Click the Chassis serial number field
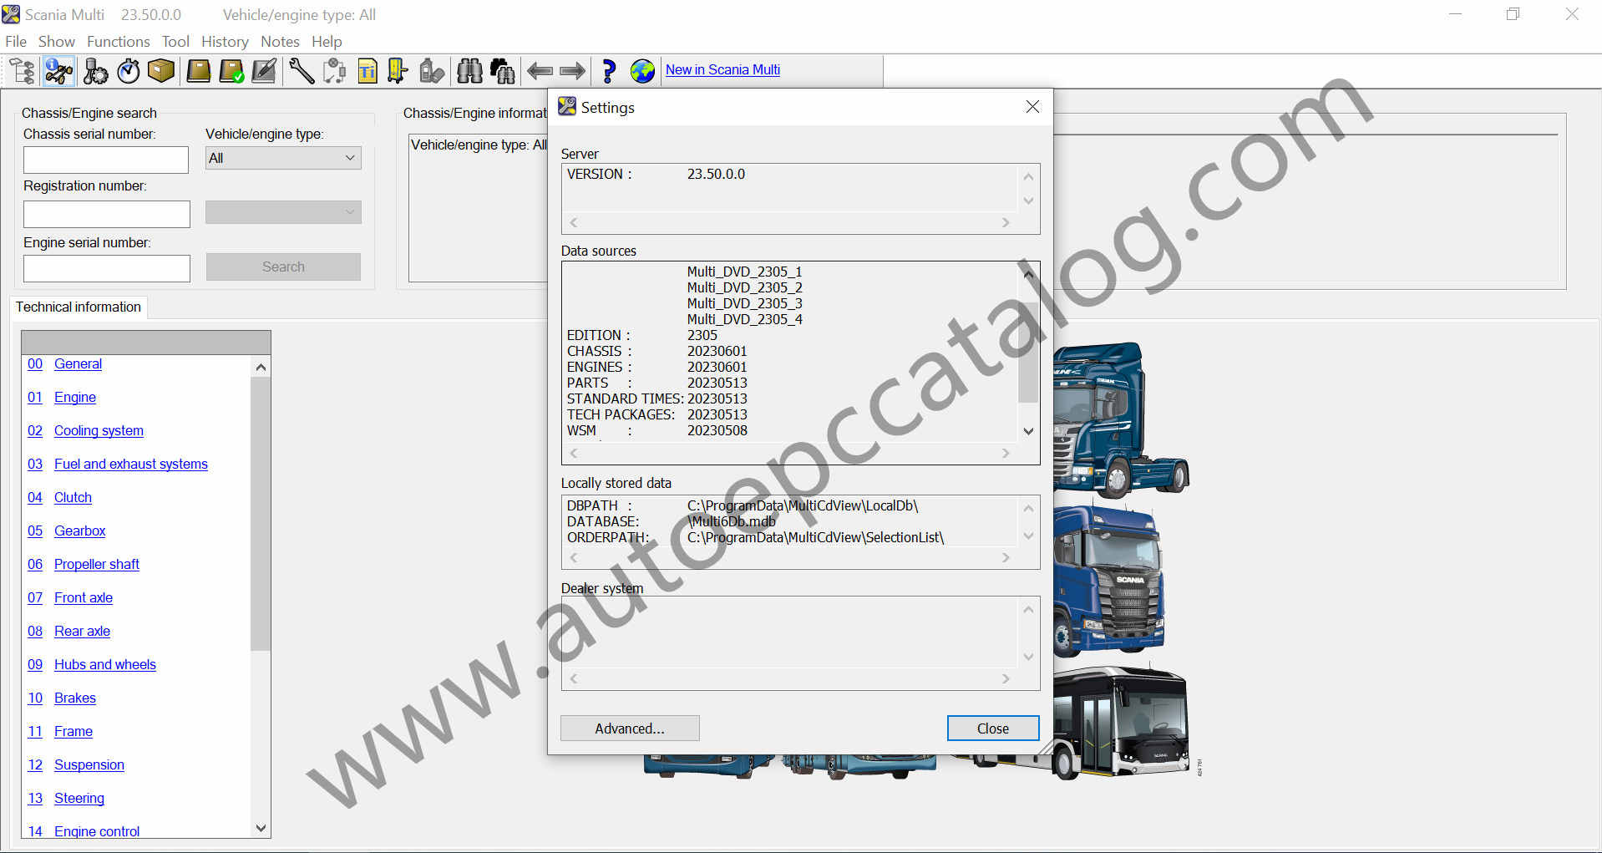1602x853 pixels. [x=106, y=160]
